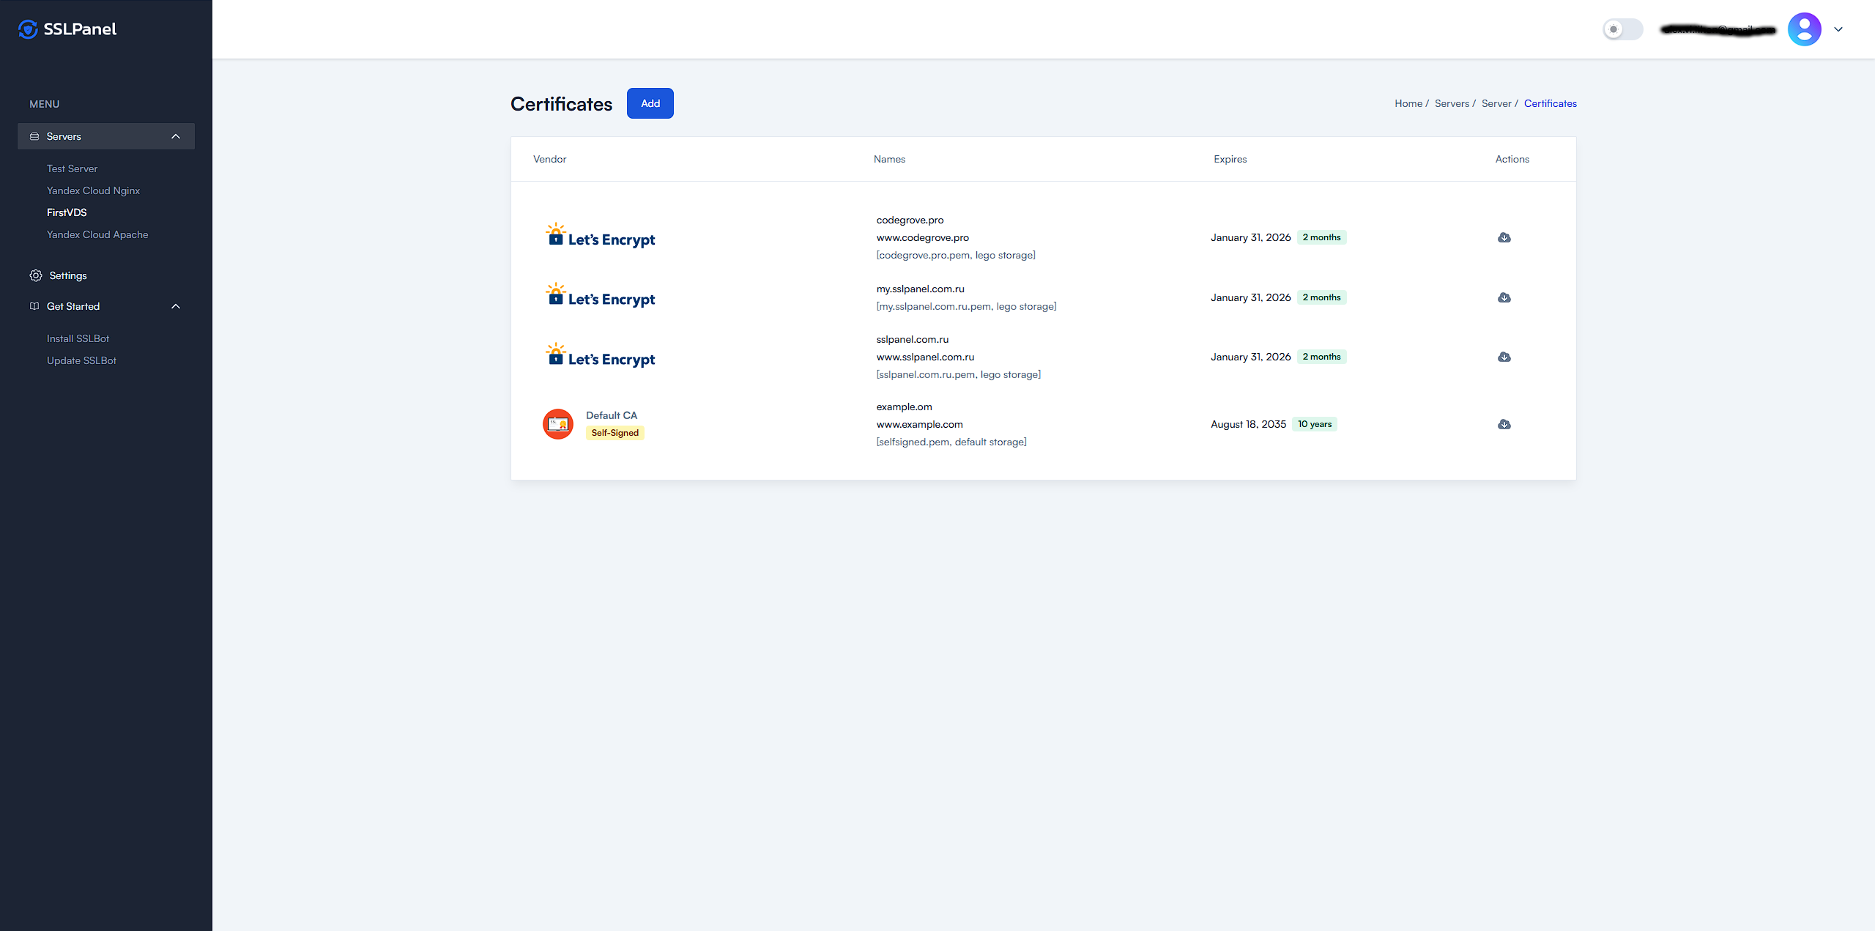Image resolution: width=1875 pixels, height=931 pixels.
Task: Open Update SSLBot page
Action: click(81, 360)
